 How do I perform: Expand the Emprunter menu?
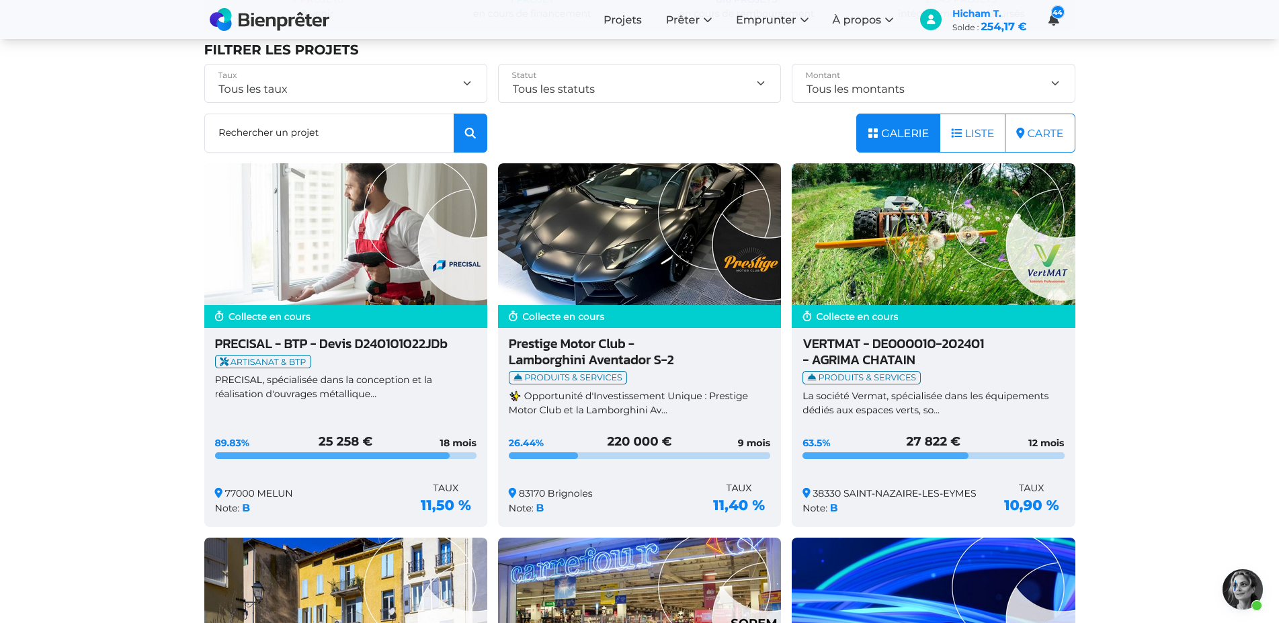(x=772, y=20)
